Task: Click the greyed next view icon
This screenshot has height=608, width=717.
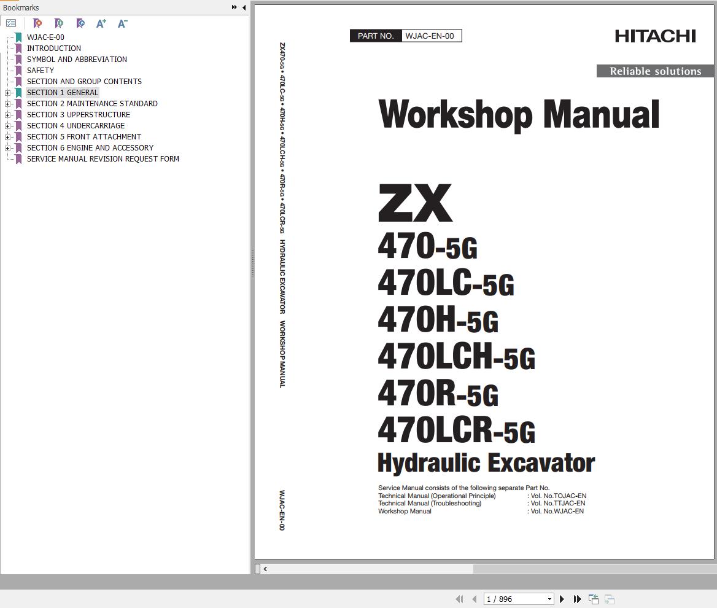Action: coord(609,599)
